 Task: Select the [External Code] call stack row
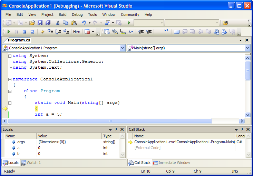click(x=186, y=148)
